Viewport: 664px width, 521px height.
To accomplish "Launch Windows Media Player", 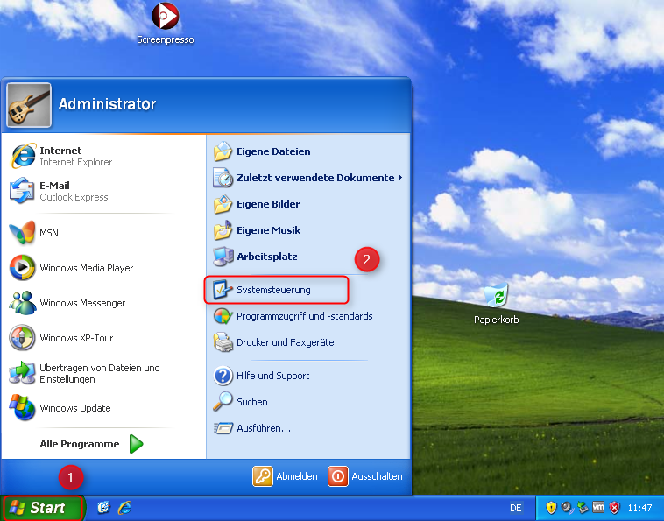I will pos(86,268).
